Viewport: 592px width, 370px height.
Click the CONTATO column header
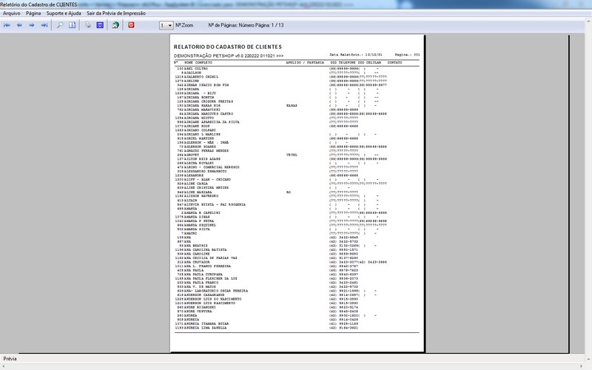394,63
